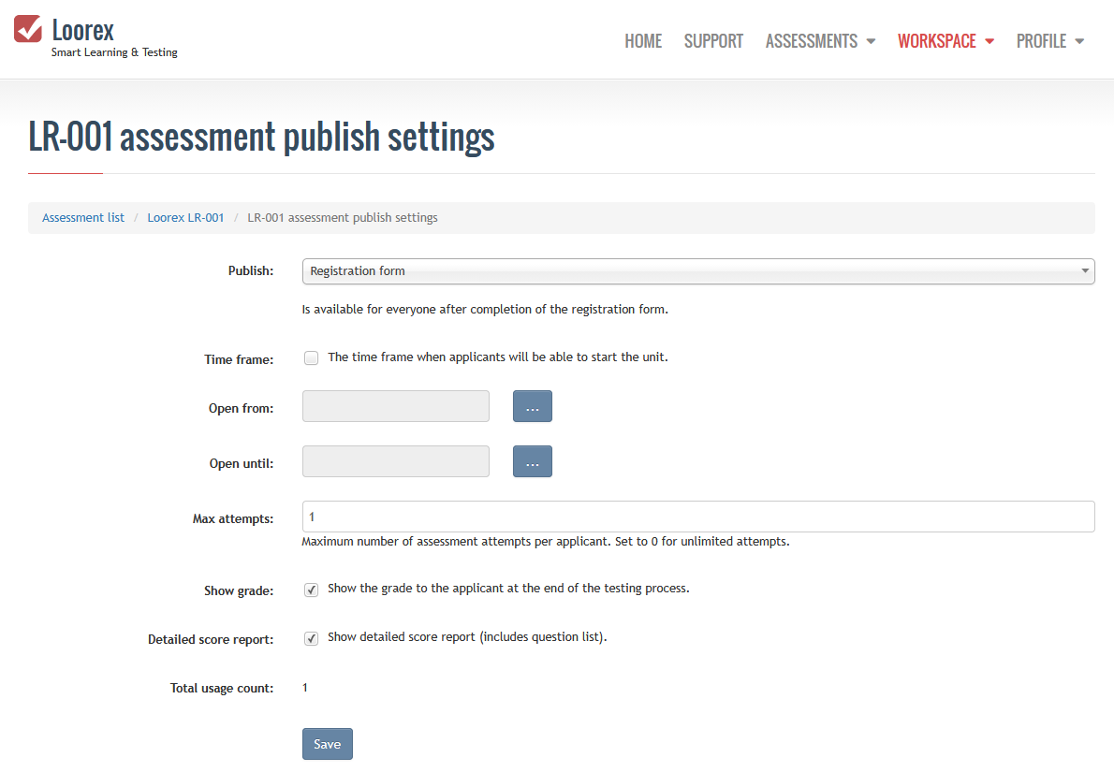Click the Open from date field
The image size is (1114, 772).
396,406
